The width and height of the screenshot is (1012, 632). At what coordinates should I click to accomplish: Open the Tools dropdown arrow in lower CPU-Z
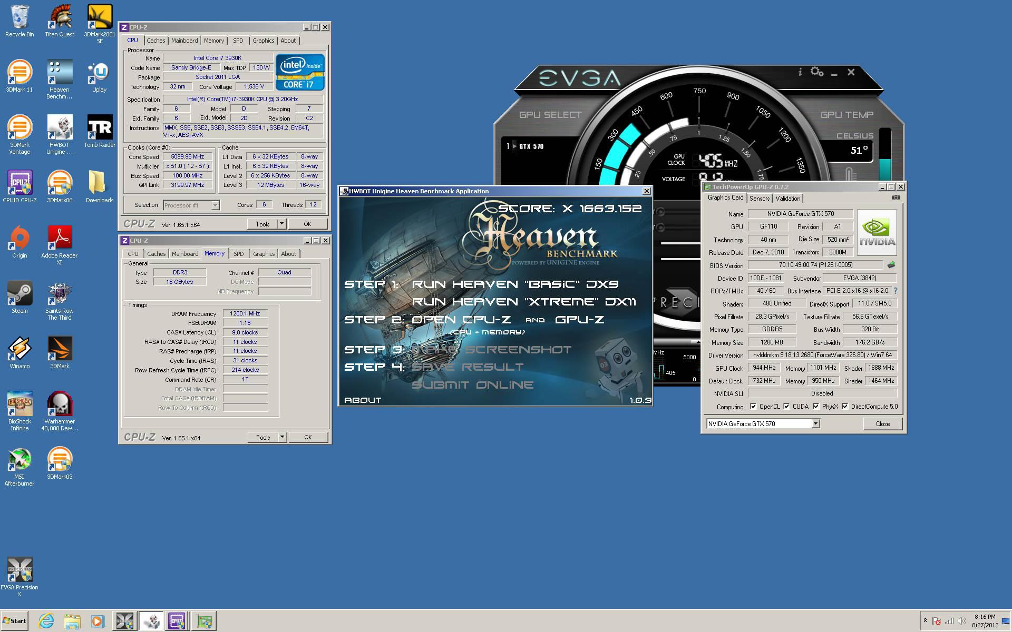[282, 437]
